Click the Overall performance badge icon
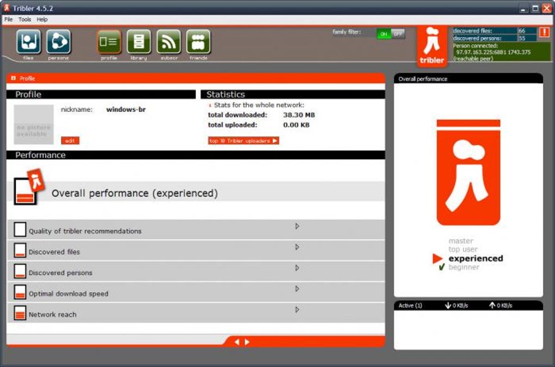This screenshot has height=367, width=555. (28, 186)
